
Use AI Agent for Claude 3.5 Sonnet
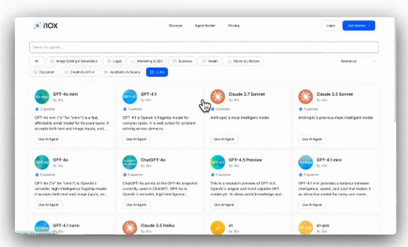[312, 139]
